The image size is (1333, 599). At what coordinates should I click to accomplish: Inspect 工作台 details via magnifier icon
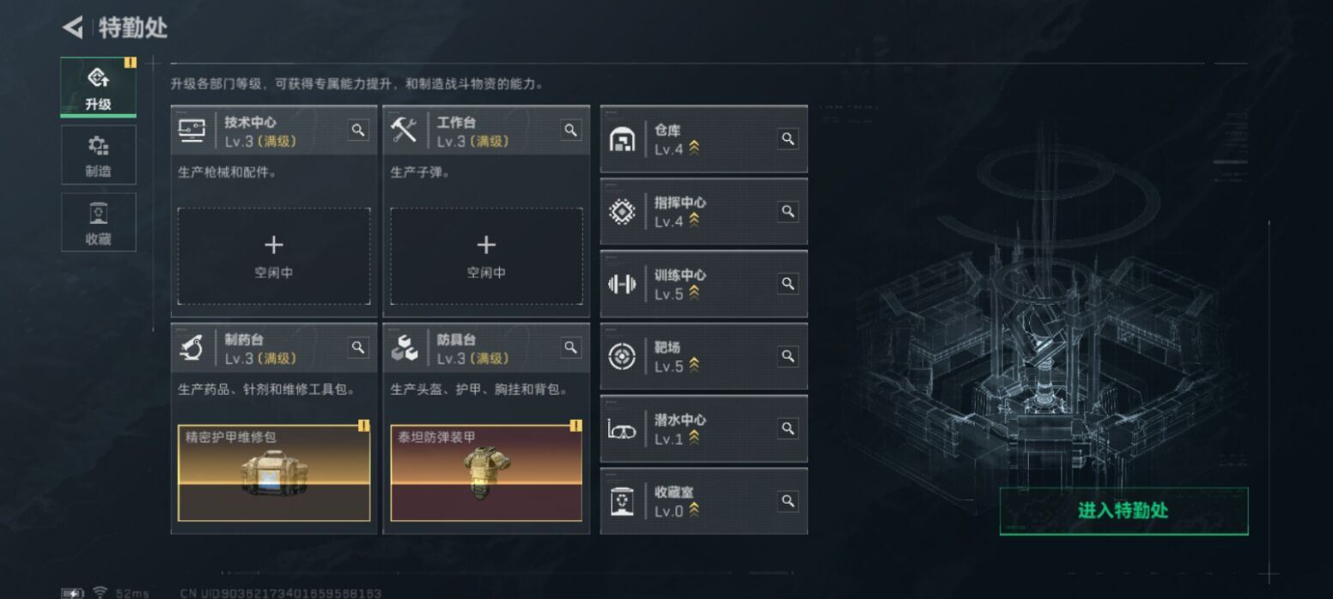[x=570, y=130]
